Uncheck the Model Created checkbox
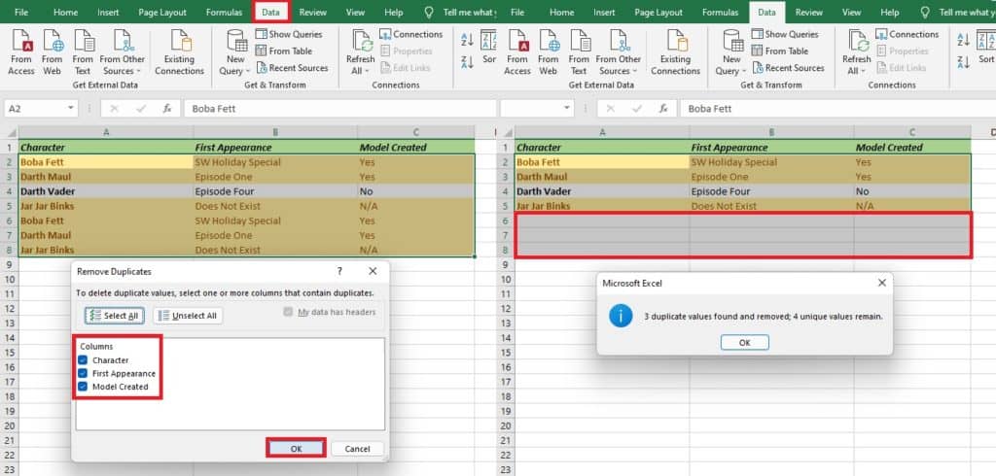Viewport: 996px width, 476px height. tap(85, 387)
